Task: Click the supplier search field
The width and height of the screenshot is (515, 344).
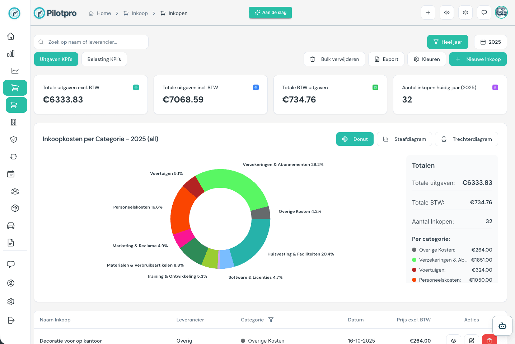Action: pos(91,42)
